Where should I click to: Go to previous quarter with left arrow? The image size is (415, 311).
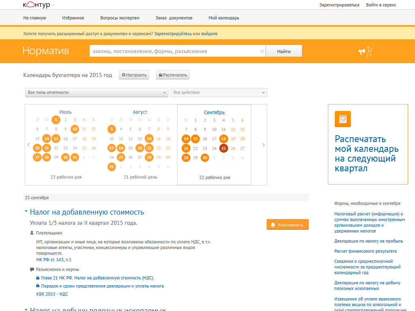(29, 145)
